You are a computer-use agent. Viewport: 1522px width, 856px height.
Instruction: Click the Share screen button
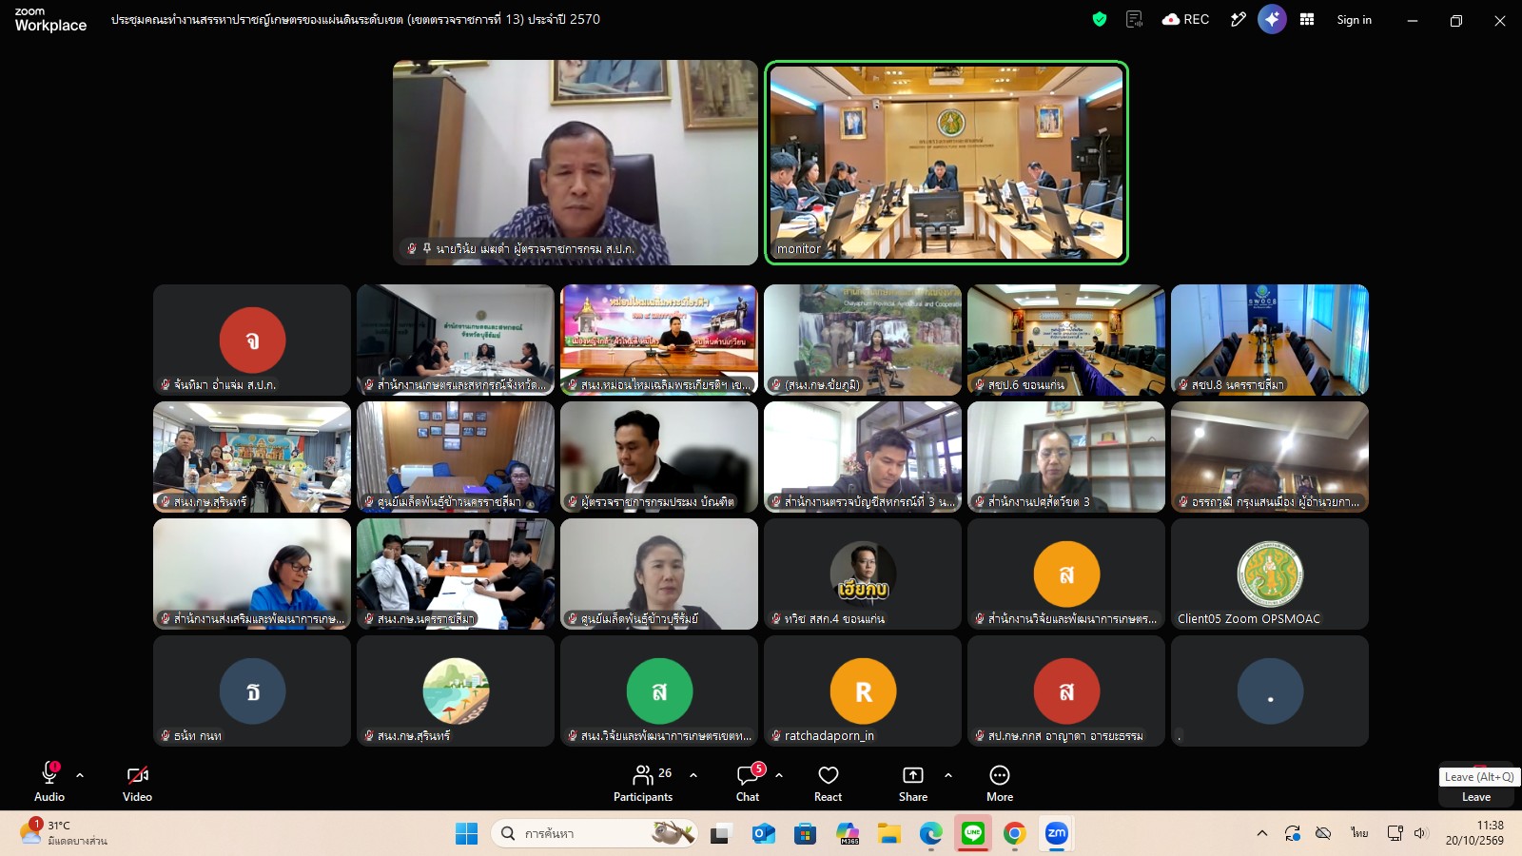tap(913, 783)
